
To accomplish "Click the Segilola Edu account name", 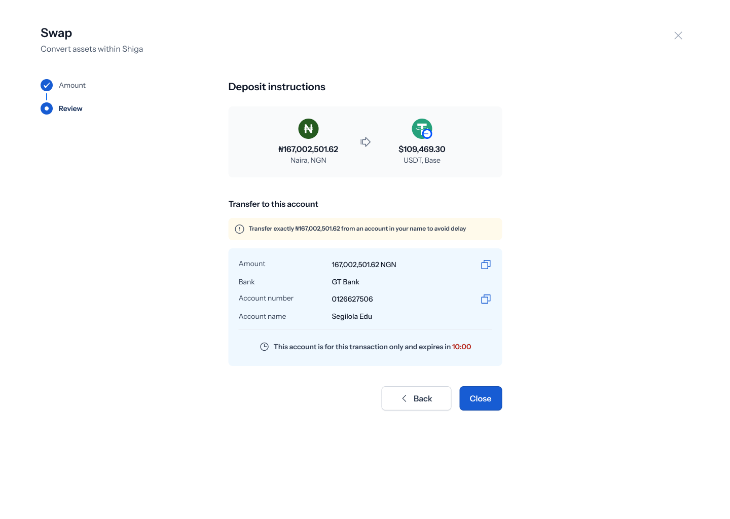I will click(x=352, y=316).
